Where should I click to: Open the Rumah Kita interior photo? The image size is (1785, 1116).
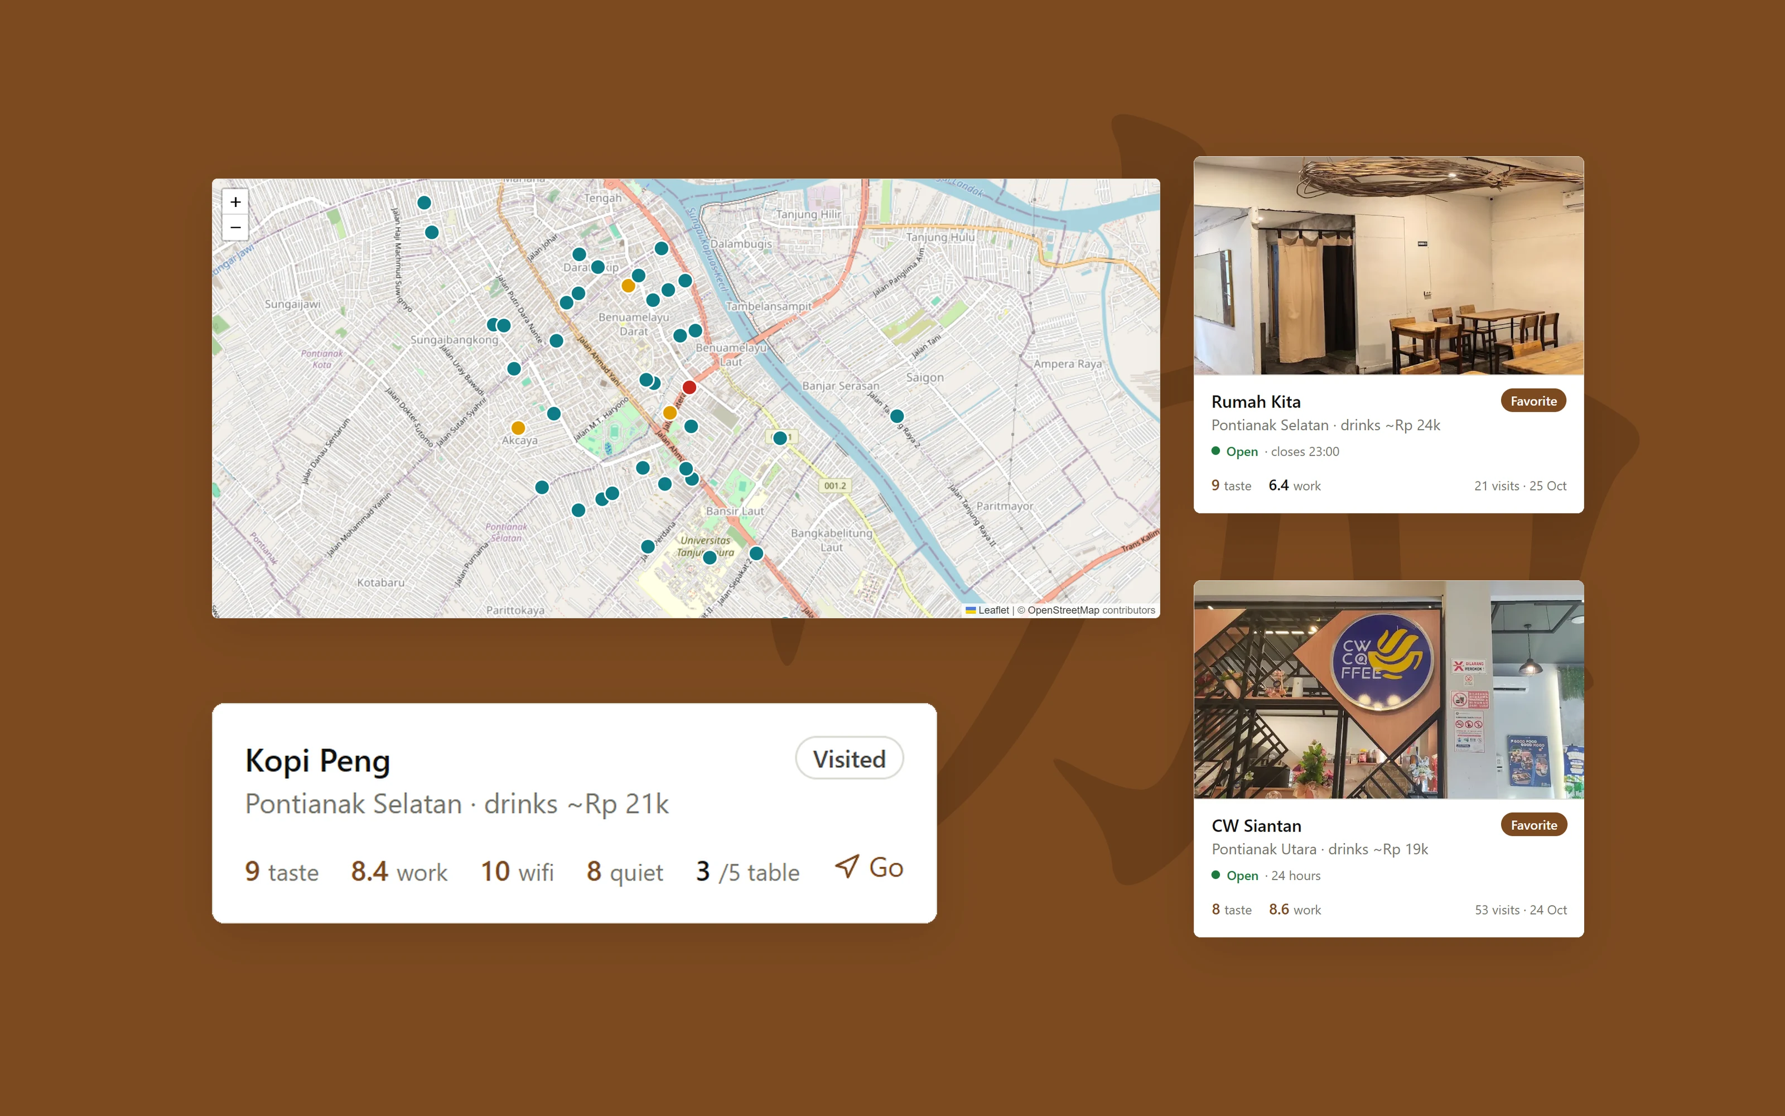(1388, 266)
